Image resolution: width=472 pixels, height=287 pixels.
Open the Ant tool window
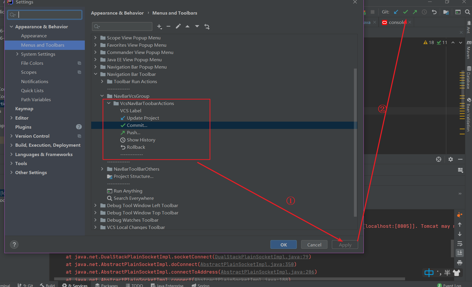click(469, 27)
